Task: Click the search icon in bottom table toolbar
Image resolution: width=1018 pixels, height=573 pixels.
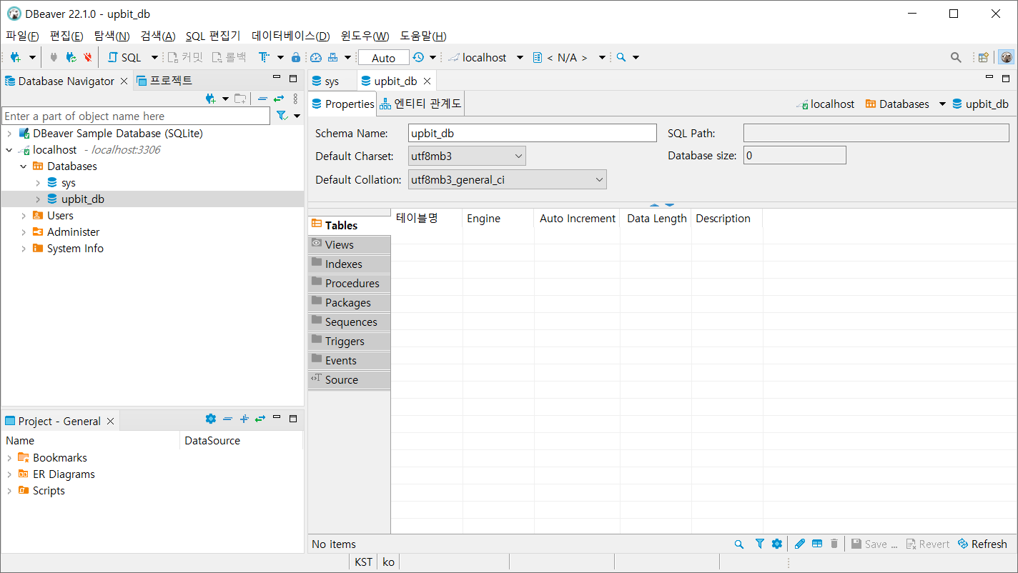Action: pyautogui.click(x=739, y=544)
